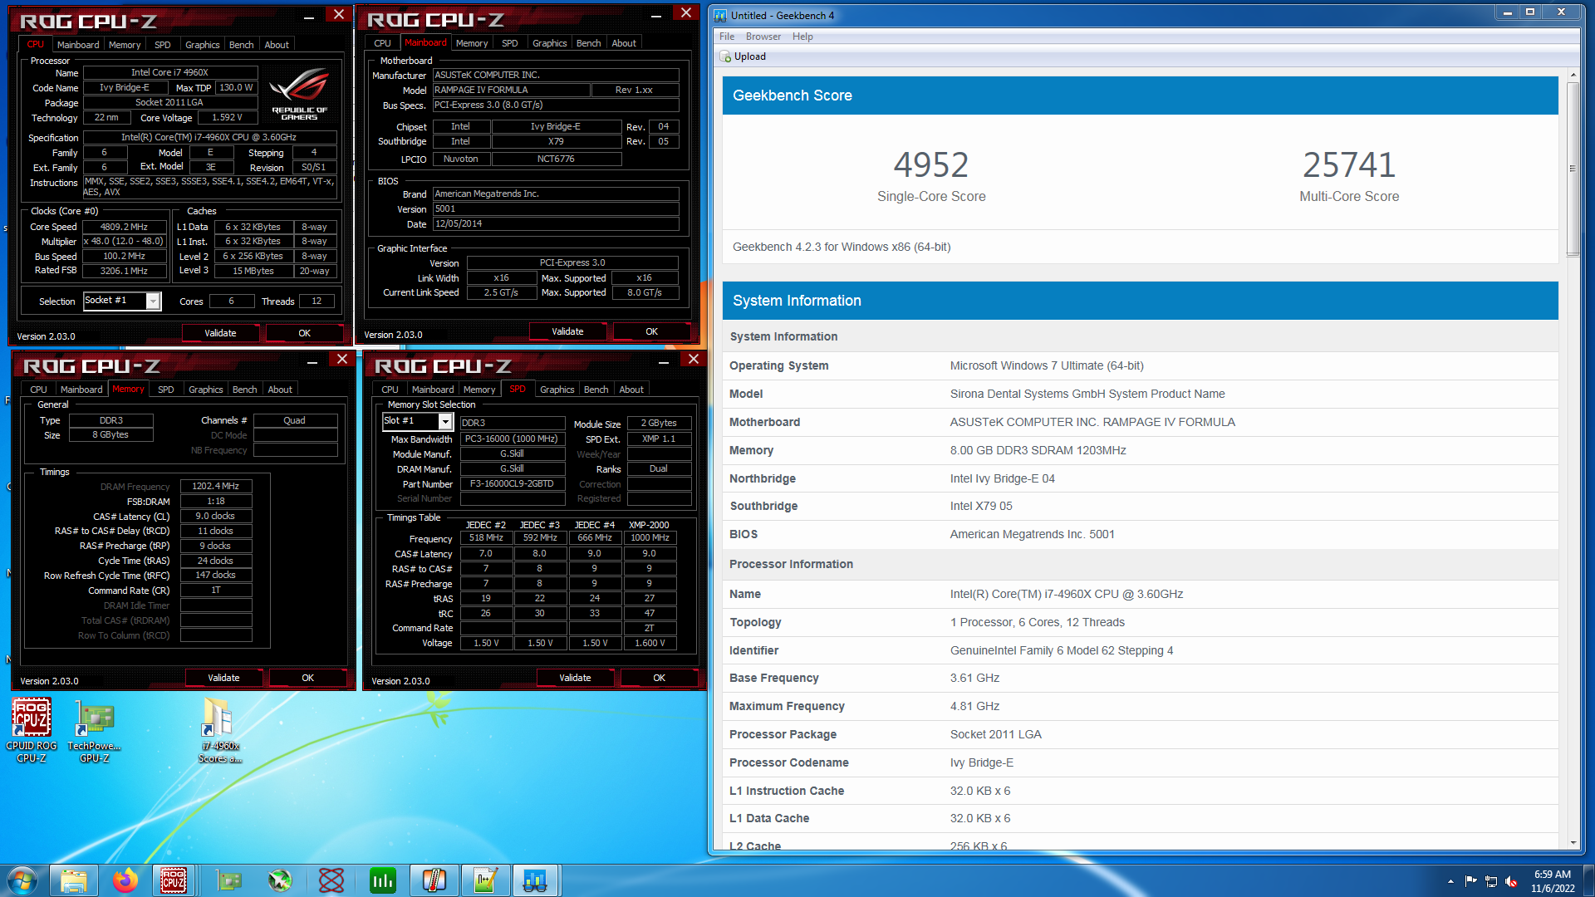The height and width of the screenshot is (897, 1595).
Task: Switch to Memory tab in the SPD window
Action: (x=479, y=390)
